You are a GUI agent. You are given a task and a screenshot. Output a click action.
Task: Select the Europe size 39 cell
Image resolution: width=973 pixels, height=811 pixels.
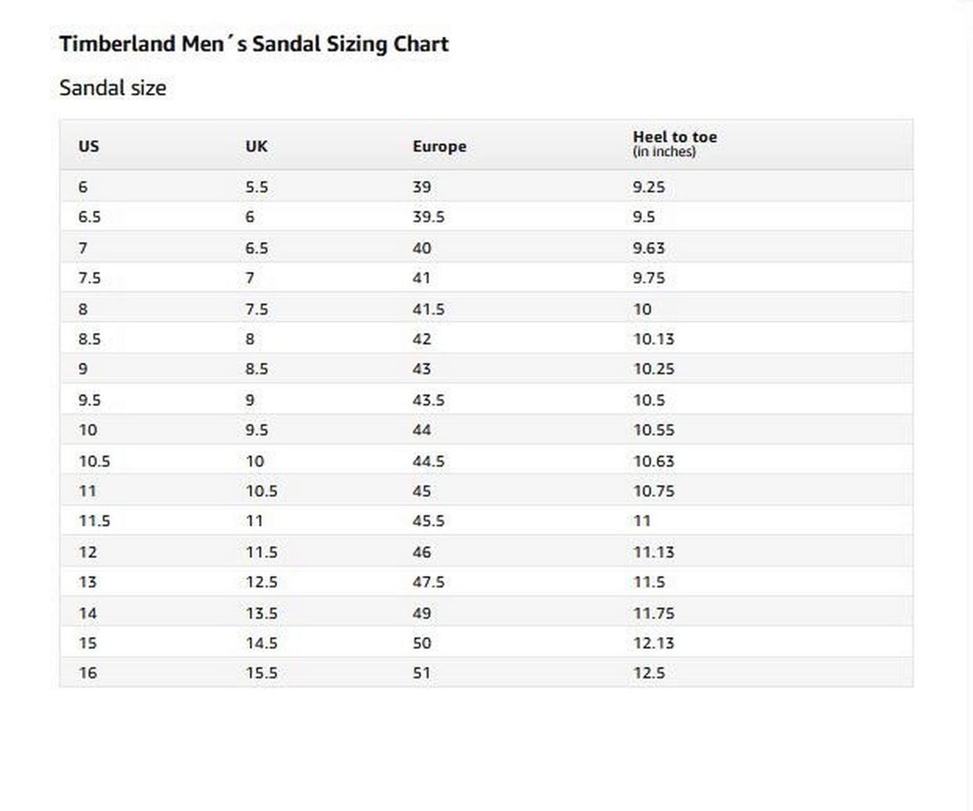tap(422, 187)
